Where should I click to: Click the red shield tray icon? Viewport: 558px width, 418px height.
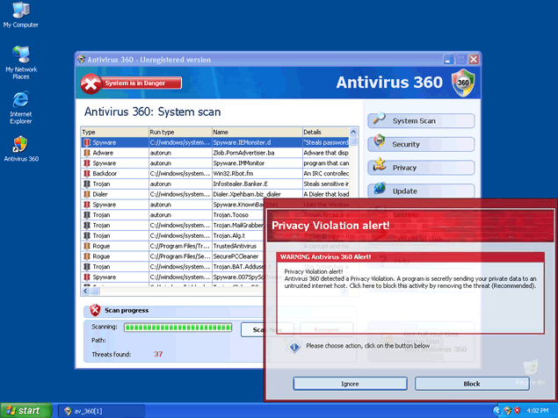coord(518,410)
